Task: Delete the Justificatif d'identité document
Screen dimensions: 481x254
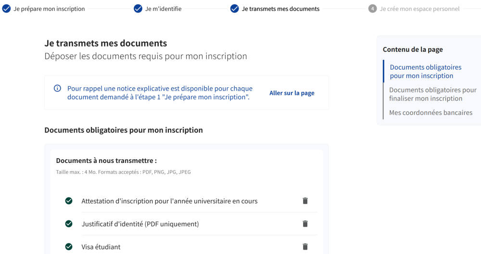Action: pos(305,224)
